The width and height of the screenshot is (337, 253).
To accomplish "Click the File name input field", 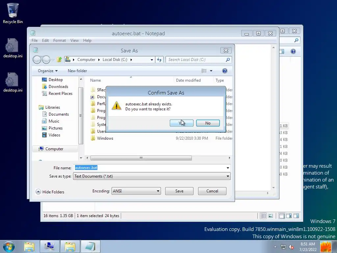I will (x=149, y=168).
